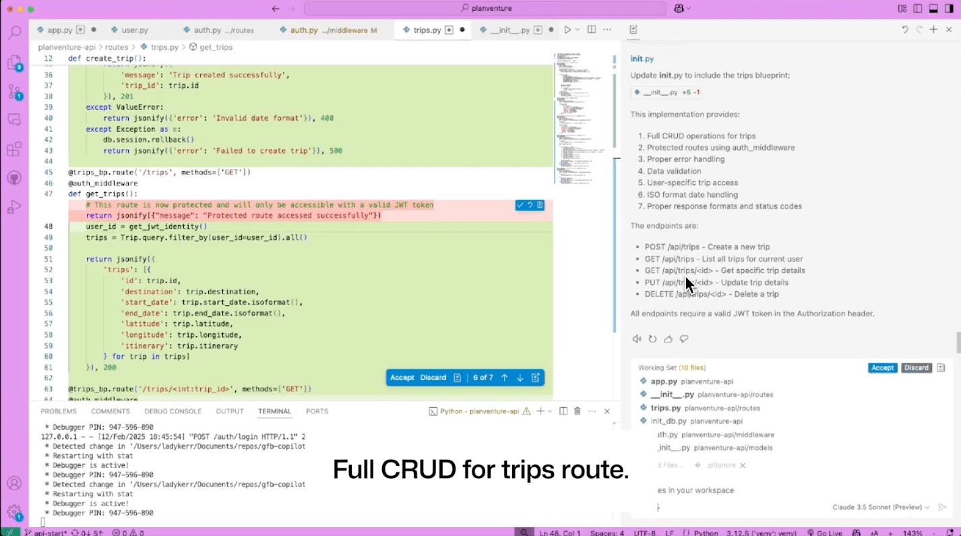Kill terminal with the trash icon

(x=578, y=411)
